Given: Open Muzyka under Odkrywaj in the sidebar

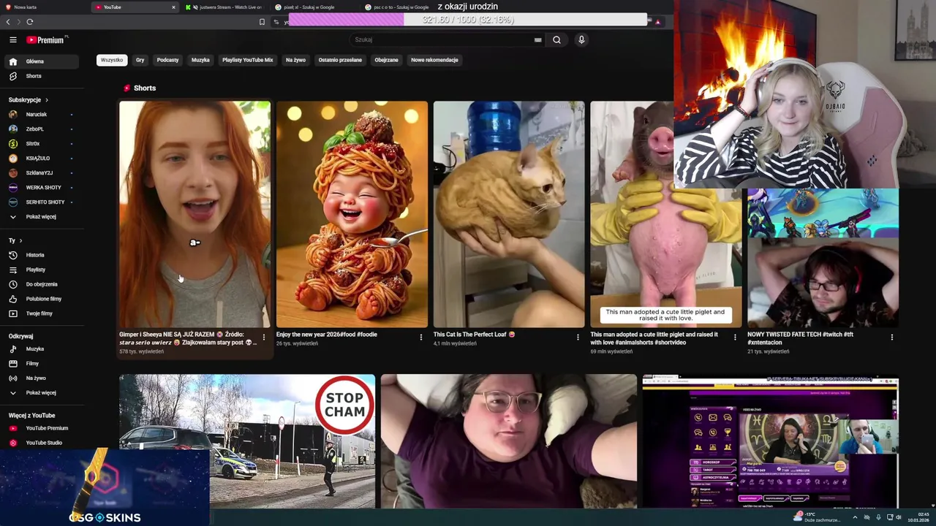Looking at the screenshot, I should [x=41, y=349].
